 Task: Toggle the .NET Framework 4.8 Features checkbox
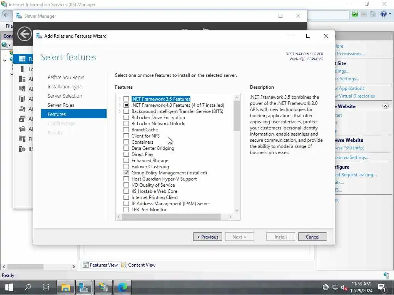126,105
